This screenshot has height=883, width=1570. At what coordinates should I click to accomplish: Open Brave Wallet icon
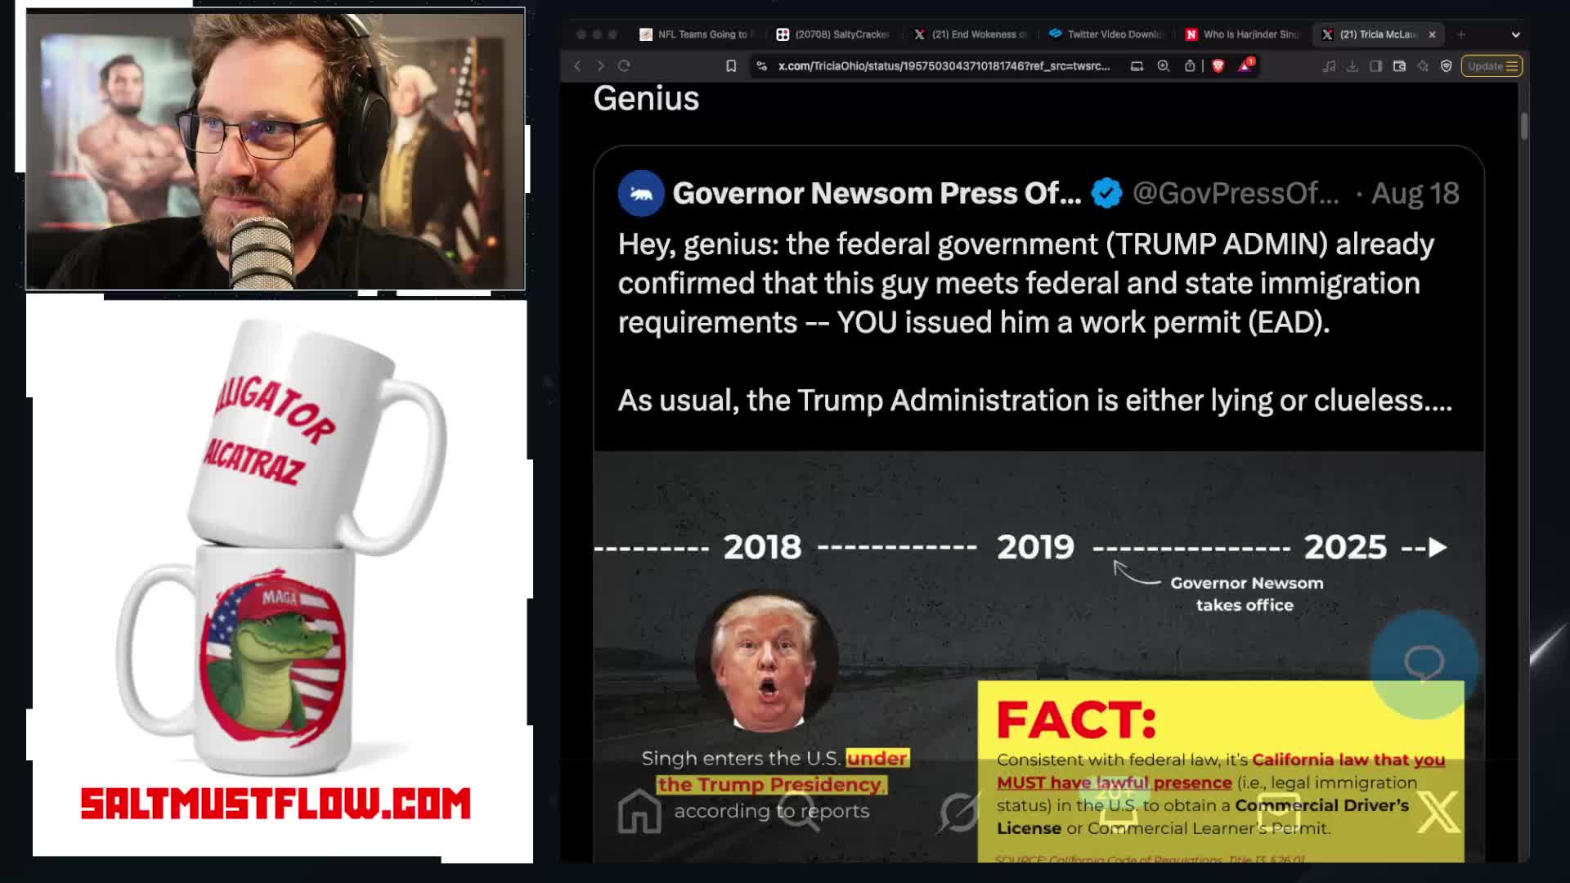(1400, 66)
